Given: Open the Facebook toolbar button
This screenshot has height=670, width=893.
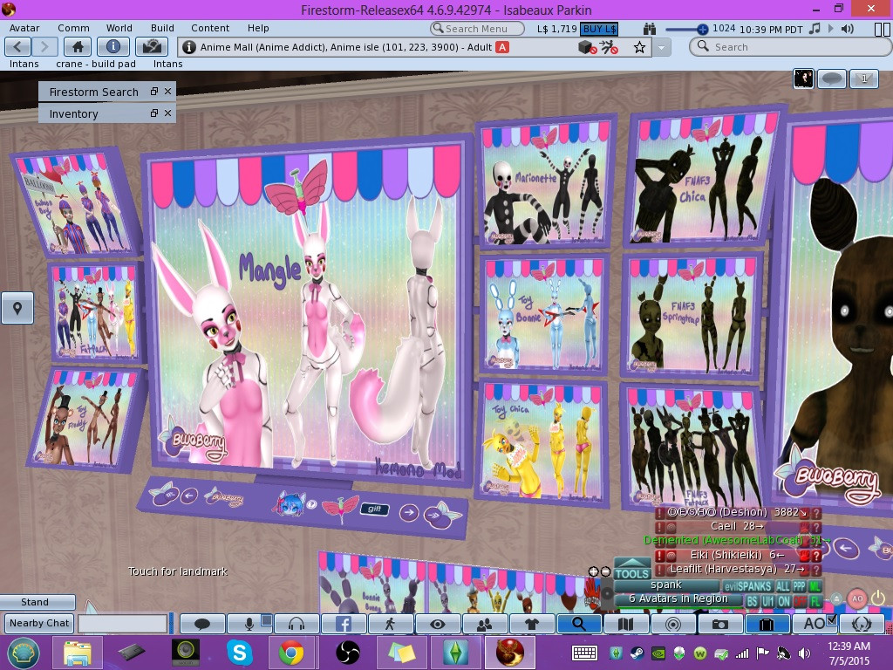Looking at the screenshot, I should click(x=344, y=624).
